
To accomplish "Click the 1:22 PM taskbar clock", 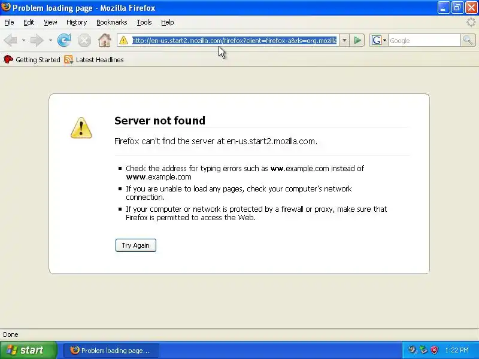I will (457, 350).
